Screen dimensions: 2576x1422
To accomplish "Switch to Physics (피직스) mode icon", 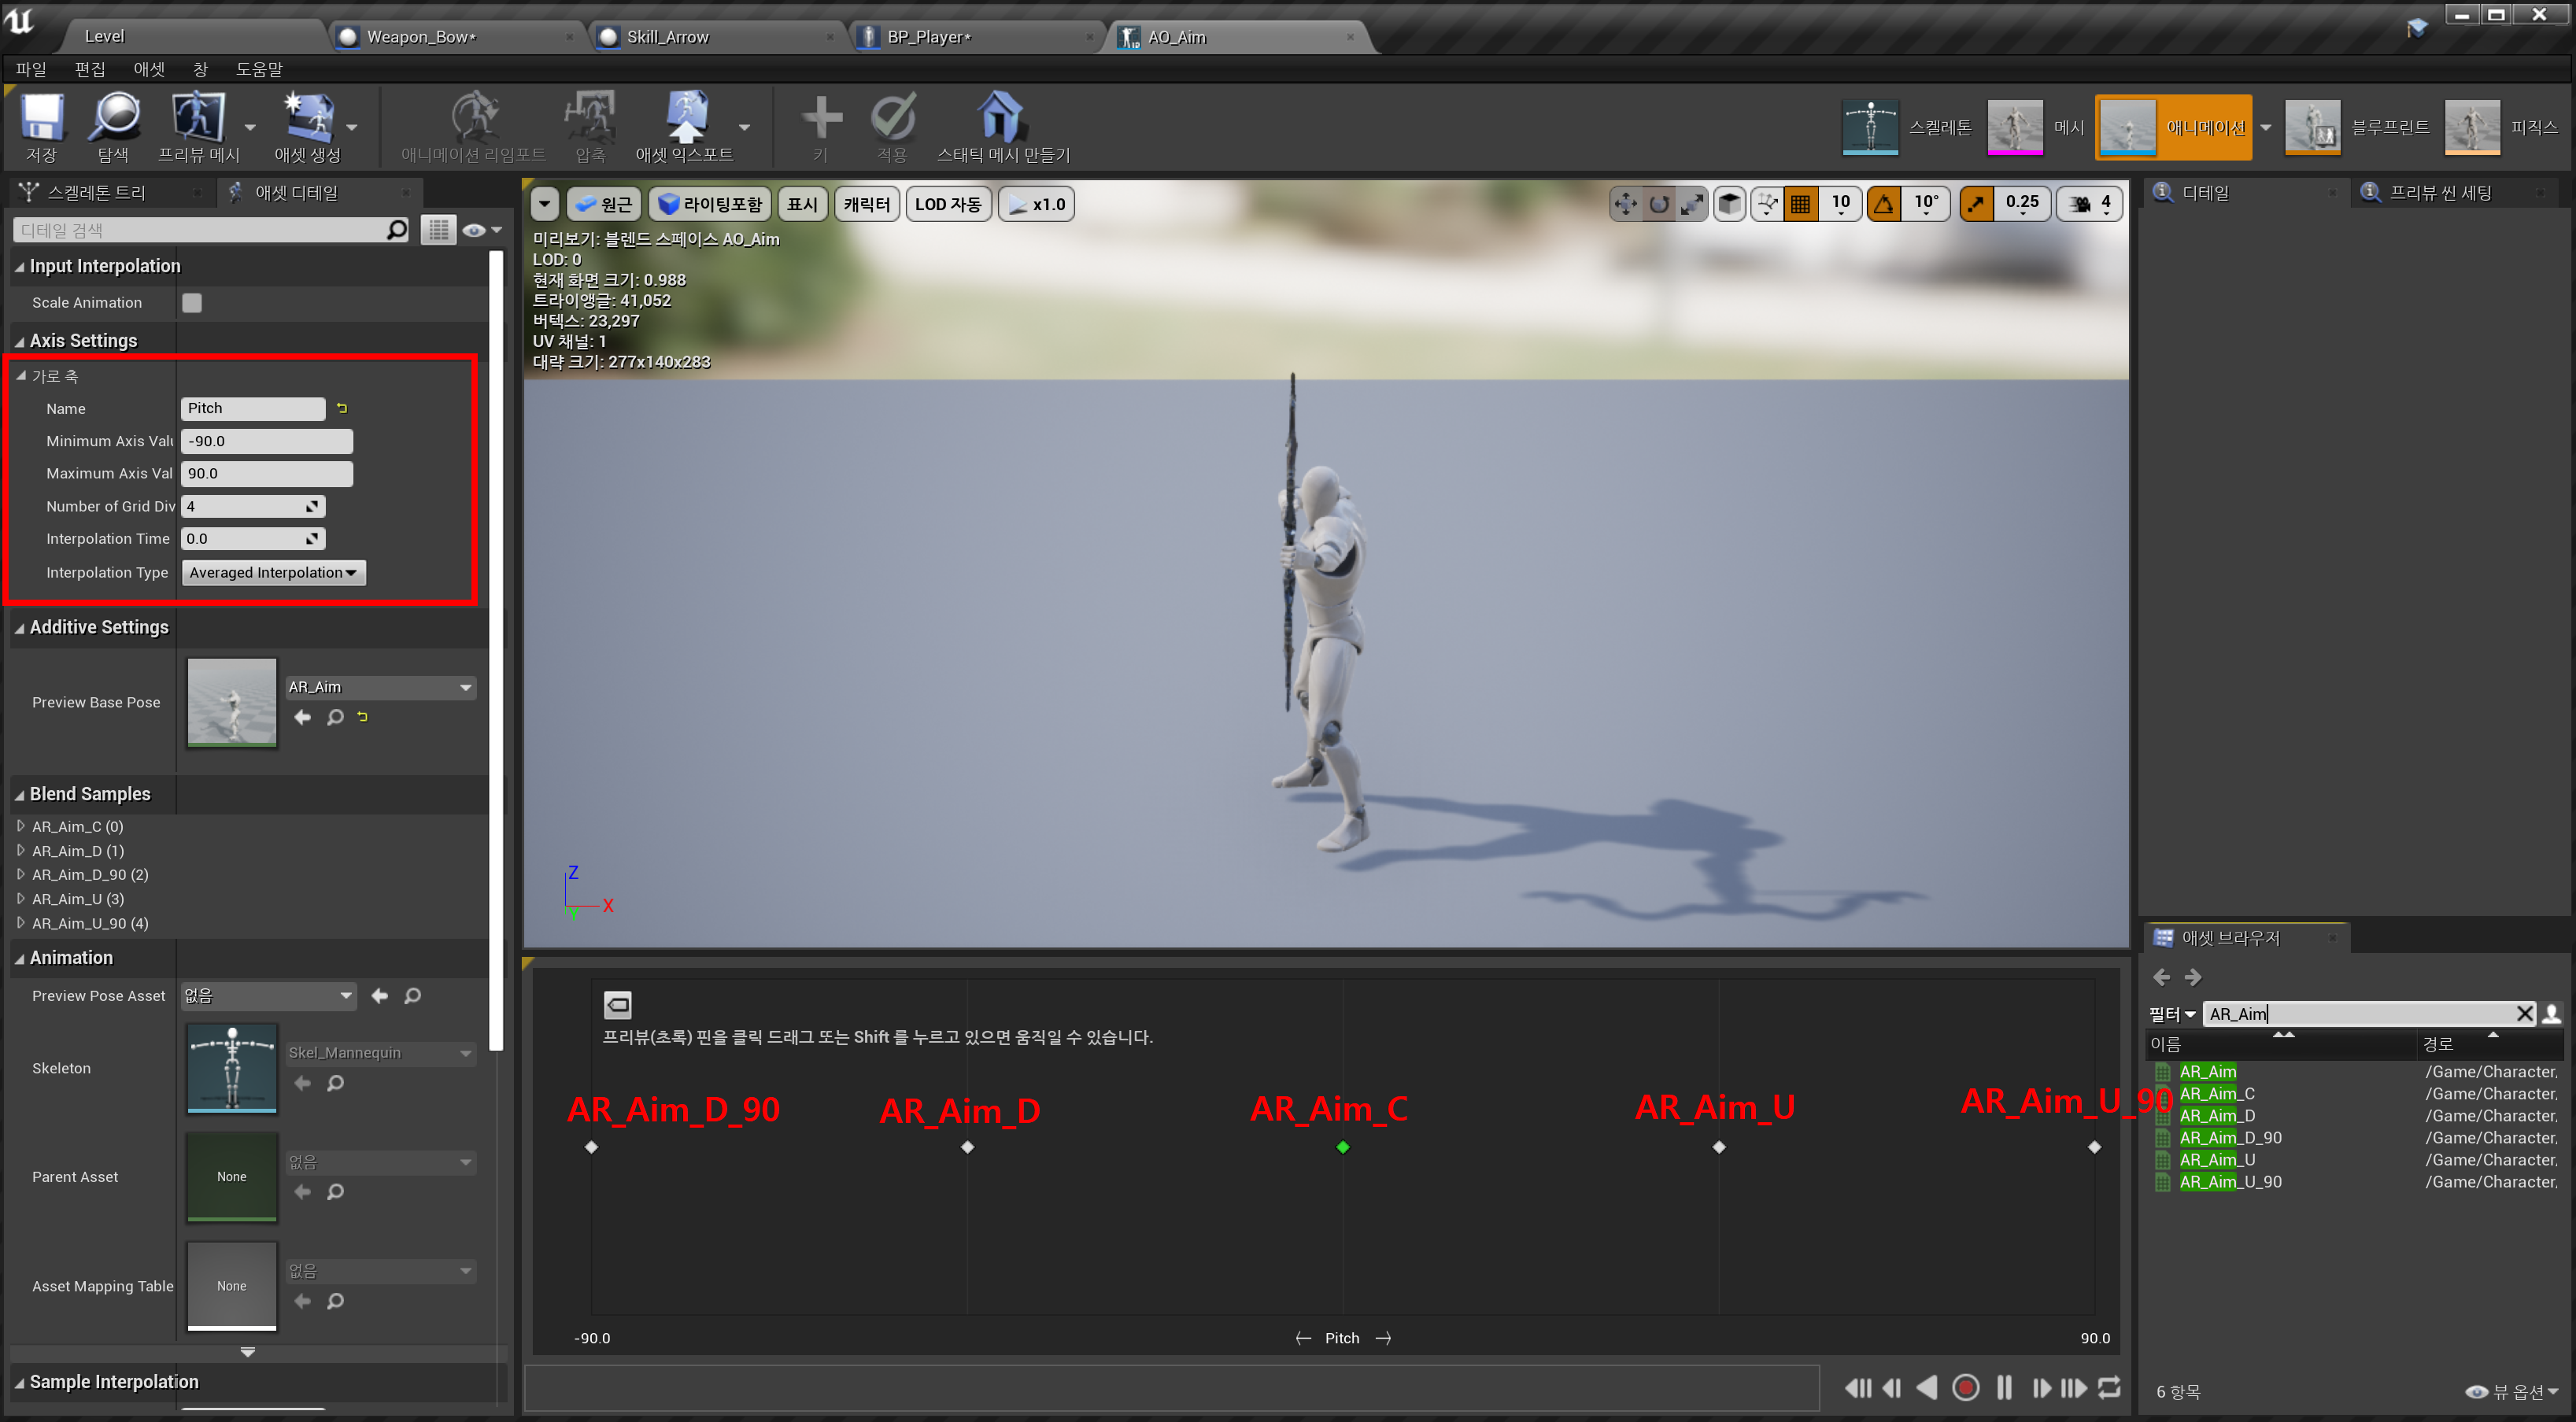I will [x=2472, y=127].
